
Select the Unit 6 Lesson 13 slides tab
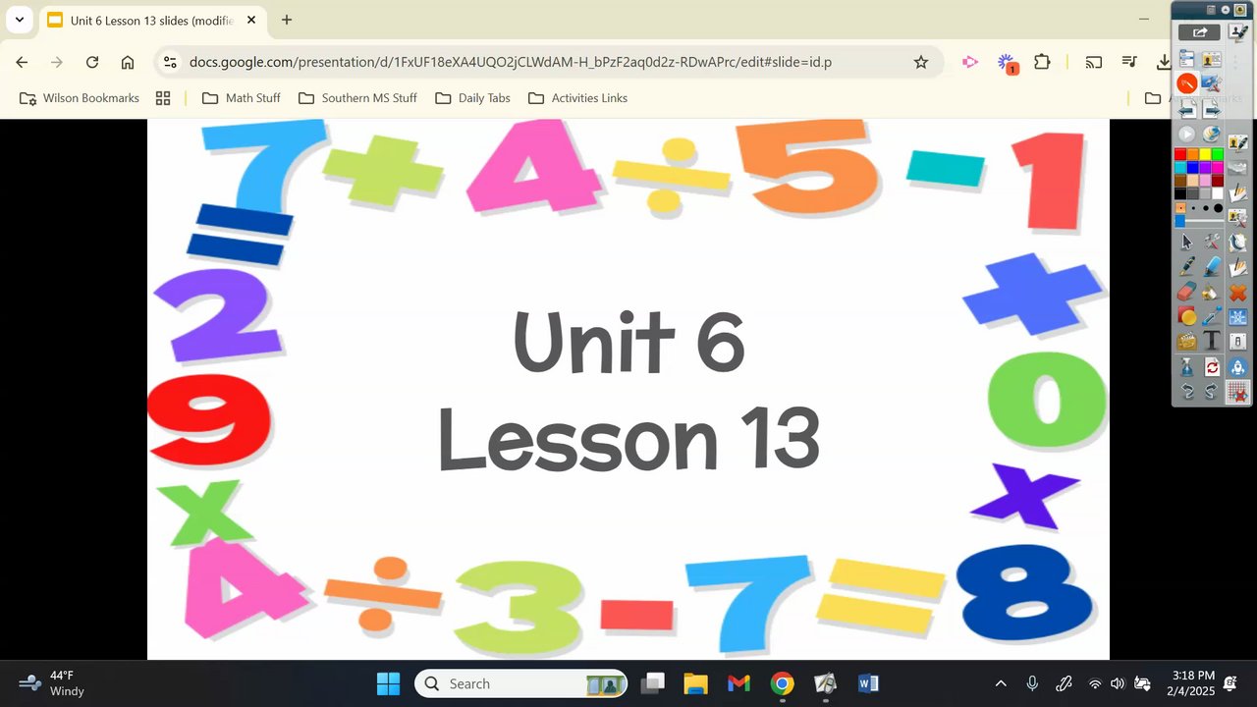pos(152,20)
